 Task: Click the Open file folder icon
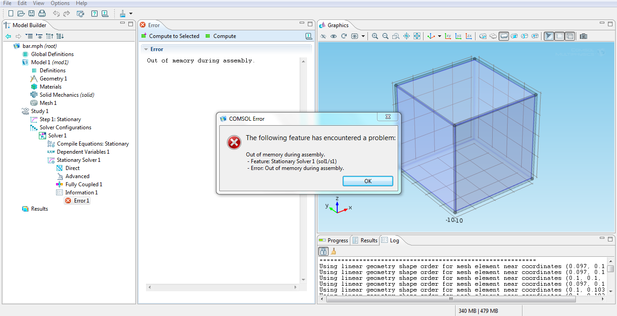coord(21,14)
